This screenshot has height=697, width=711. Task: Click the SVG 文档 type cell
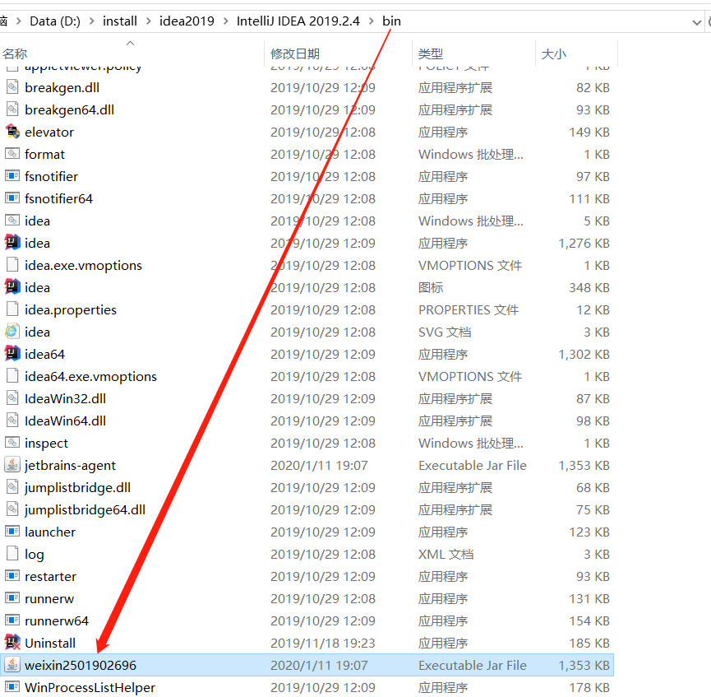[445, 332]
